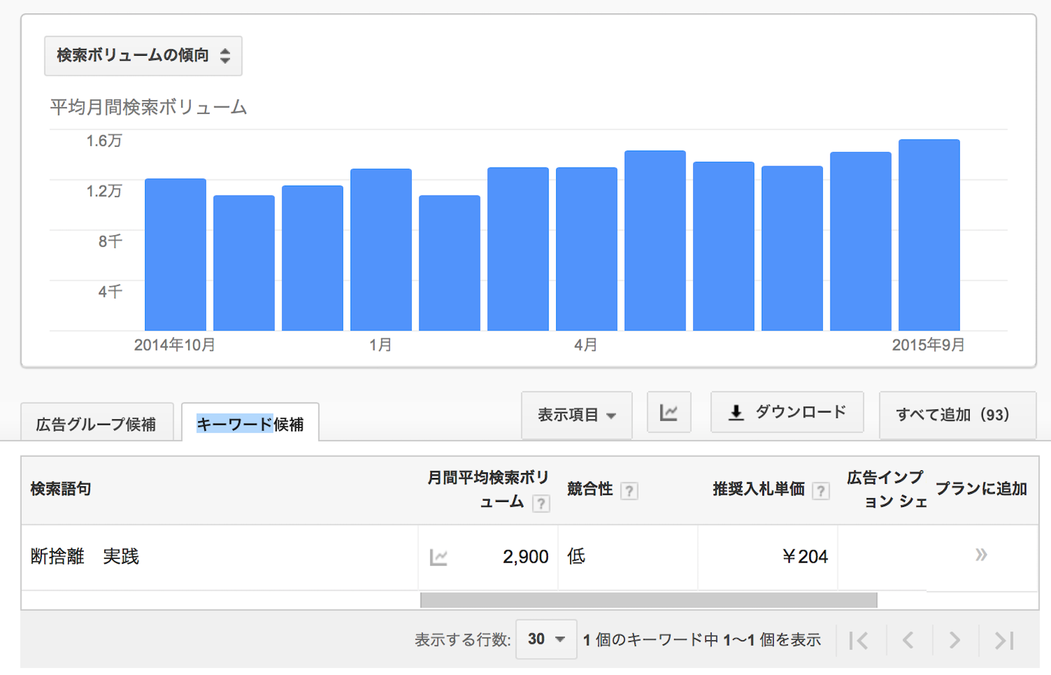Image resolution: width=1051 pixels, height=675 pixels.
Task: Click the 1 個のキーワード中 1〜1 個を表示 text
Action: point(702,640)
